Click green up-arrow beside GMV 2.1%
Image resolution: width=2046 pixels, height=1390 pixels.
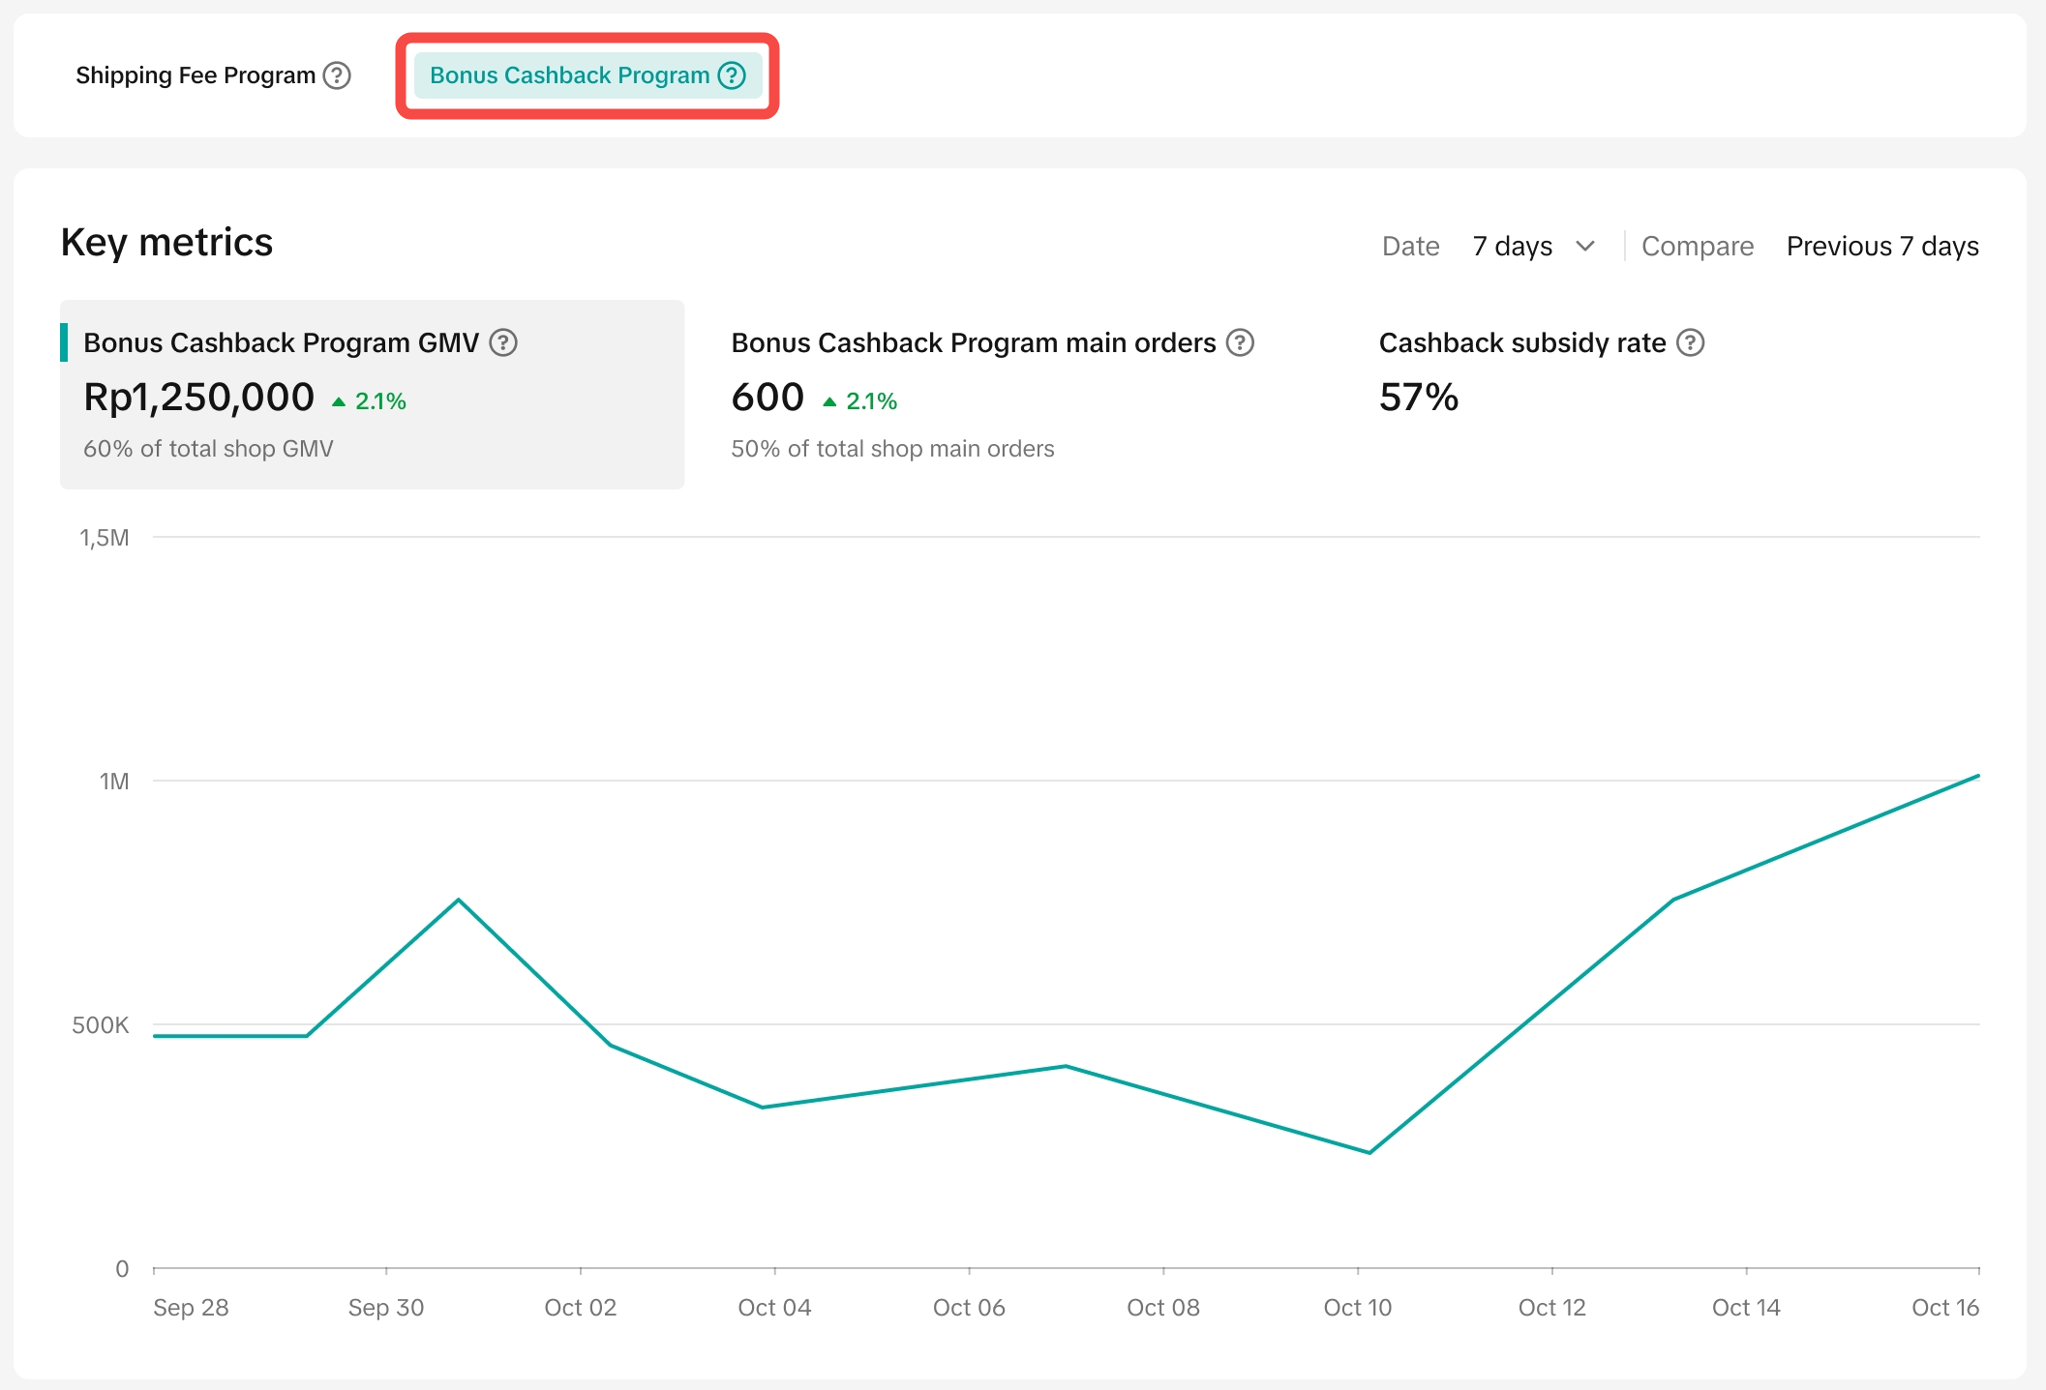click(339, 401)
